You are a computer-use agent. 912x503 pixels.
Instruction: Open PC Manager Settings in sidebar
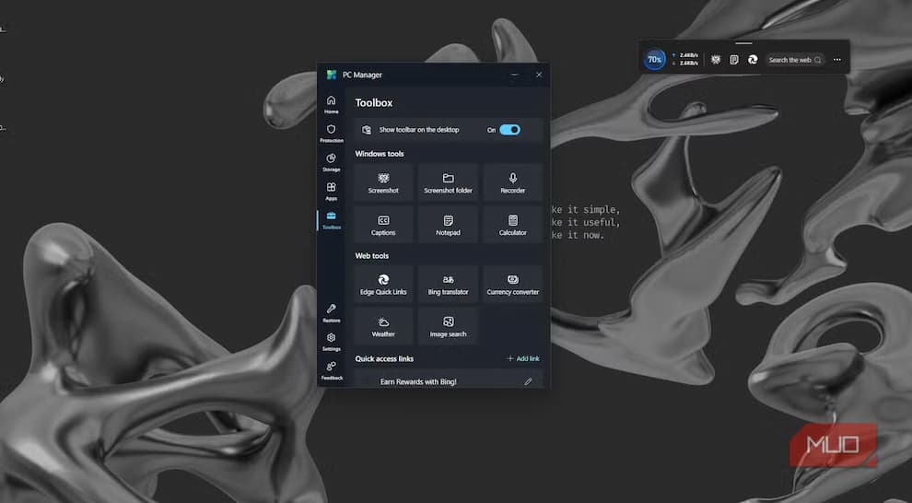coord(331,342)
